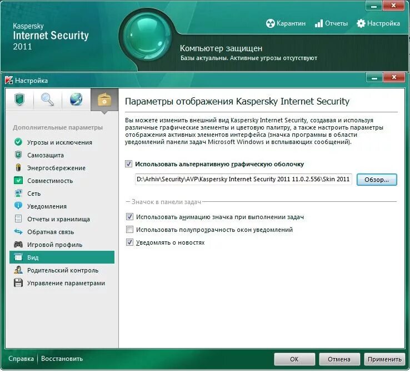Click the Отчеты bar chart icon
The height and width of the screenshot is (372, 410).
[x=319, y=23]
